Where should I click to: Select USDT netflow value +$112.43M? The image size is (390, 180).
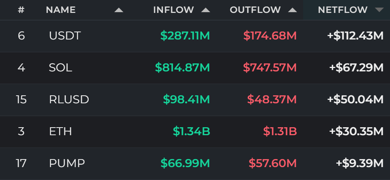point(355,36)
